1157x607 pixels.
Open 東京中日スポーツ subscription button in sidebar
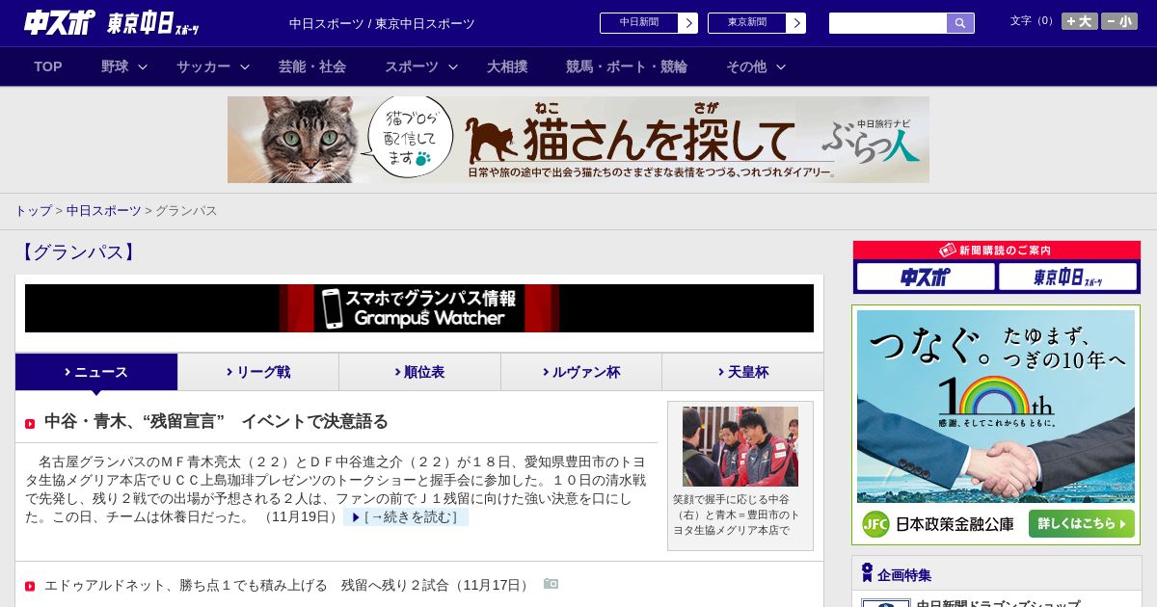click(x=1067, y=277)
